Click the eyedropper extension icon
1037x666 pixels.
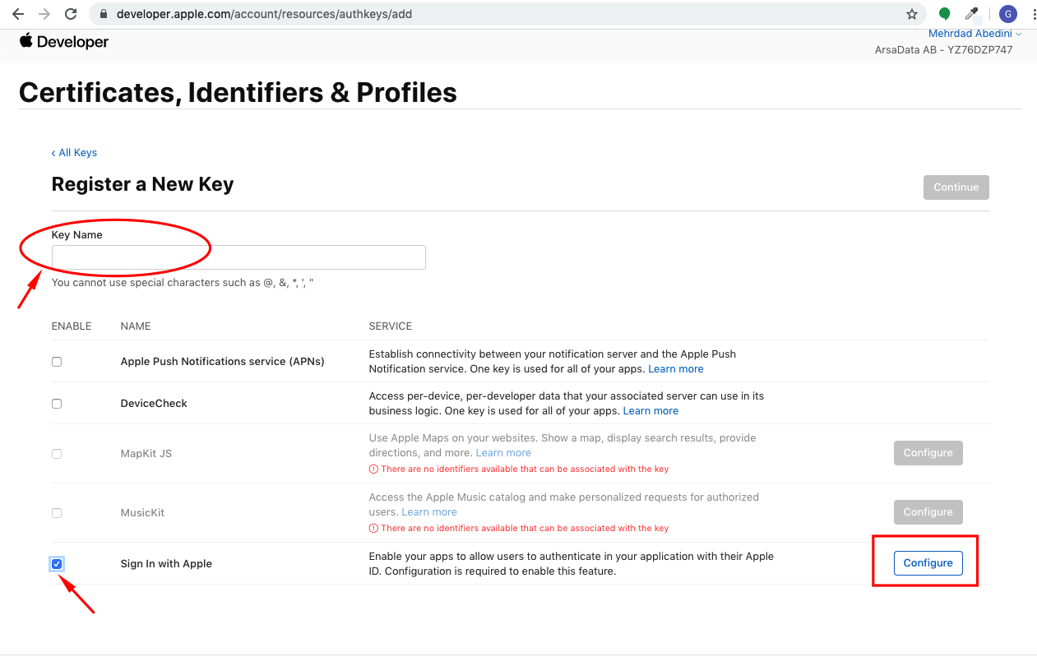click(972, 14)
